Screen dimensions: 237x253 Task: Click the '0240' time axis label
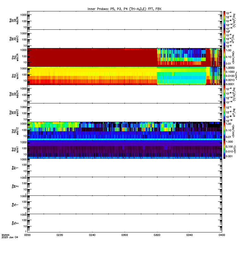tap(92, 235)
